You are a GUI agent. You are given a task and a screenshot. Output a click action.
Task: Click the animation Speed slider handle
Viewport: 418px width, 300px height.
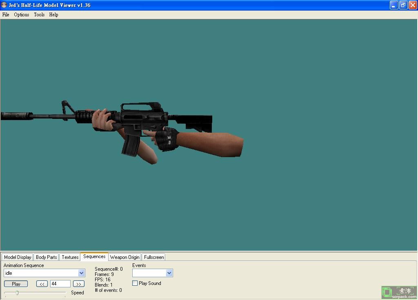point(17,293)
